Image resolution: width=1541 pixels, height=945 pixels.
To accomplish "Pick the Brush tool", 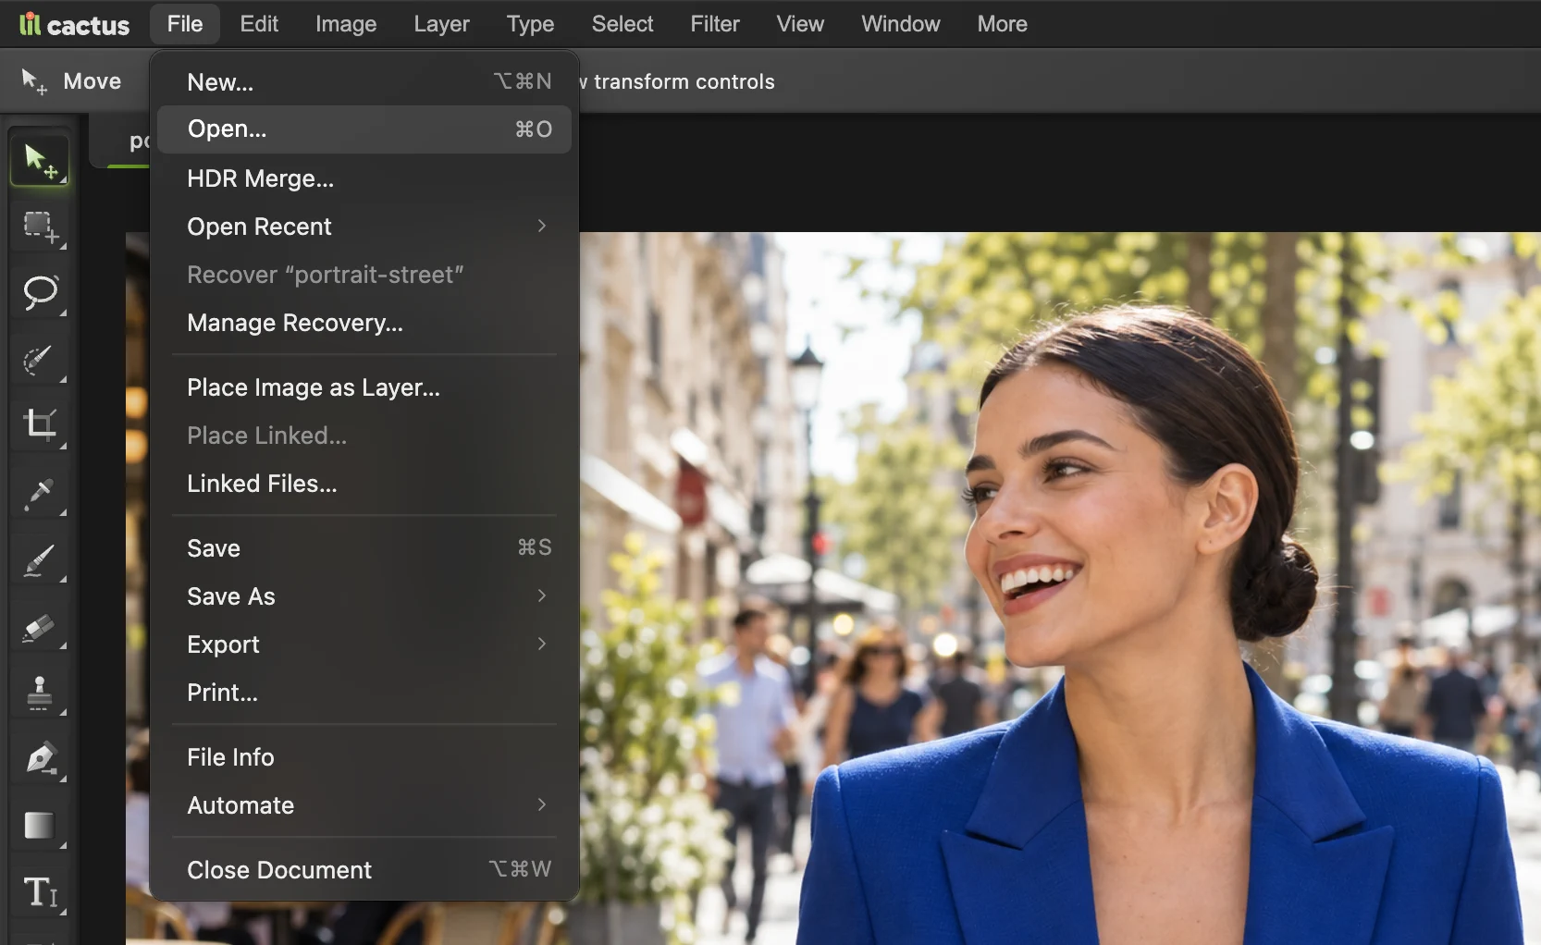I will click(39, 559).
